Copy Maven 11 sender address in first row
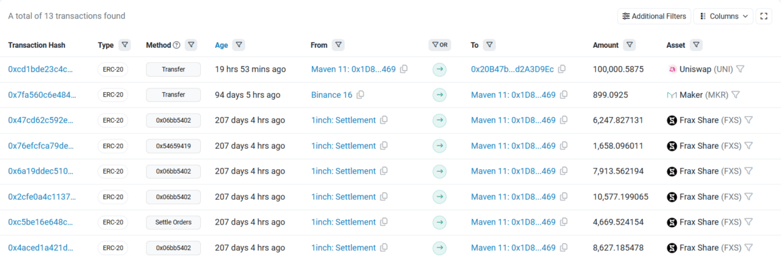 click(404, 69)
